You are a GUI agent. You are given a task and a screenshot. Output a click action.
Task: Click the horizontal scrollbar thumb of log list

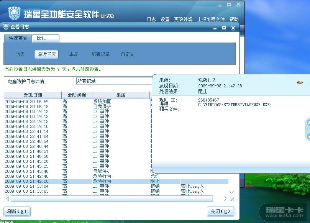[x=112, y=198]
